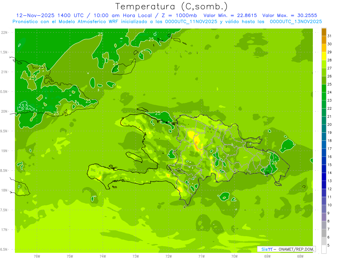Click the colorbar label "8"

tap(329, 221)
